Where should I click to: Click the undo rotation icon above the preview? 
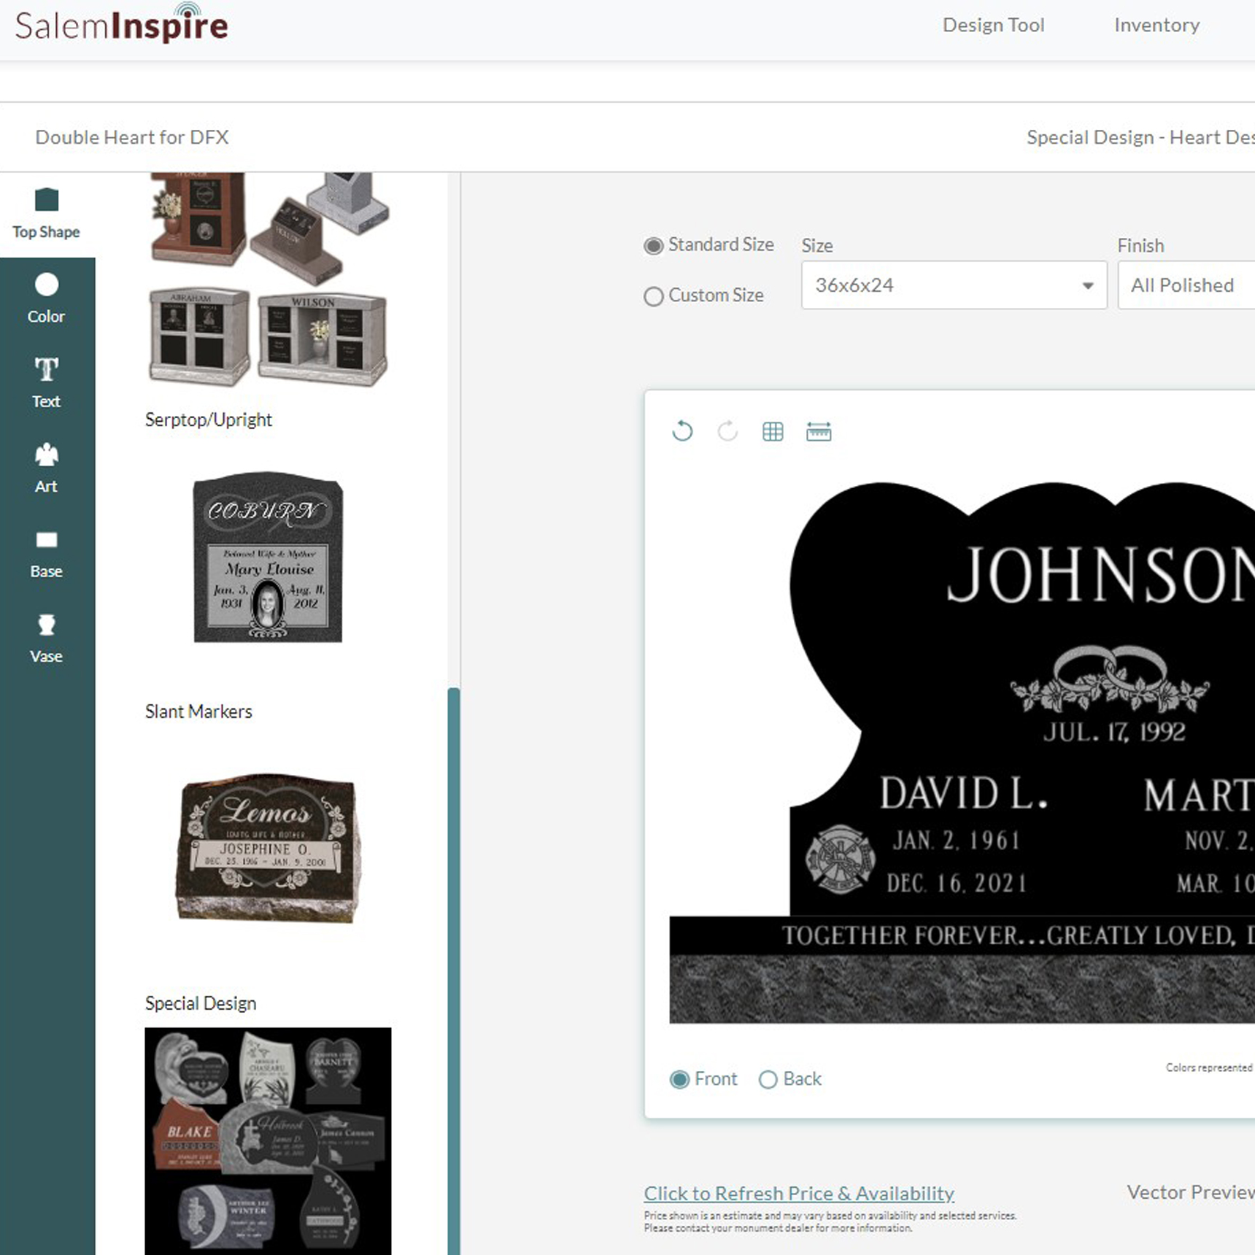[682, 431]
